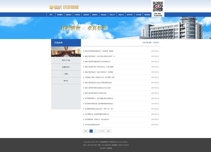Screen dimensions: 211x152
Task: Open the article mentioning "两学一做"
Action: [99, 109]
